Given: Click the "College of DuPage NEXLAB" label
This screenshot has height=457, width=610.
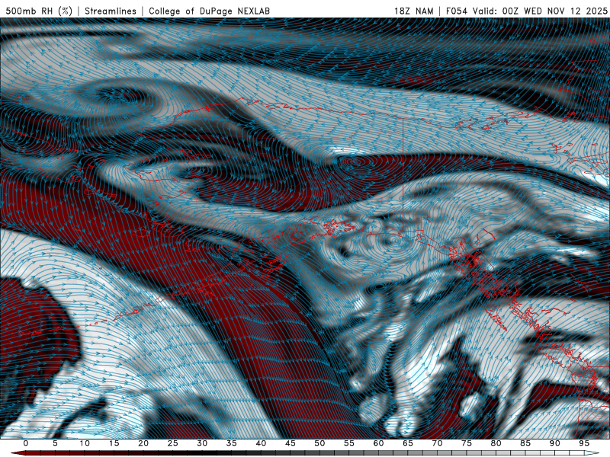Looking at the screenshot, I should (x=209, y=11).
